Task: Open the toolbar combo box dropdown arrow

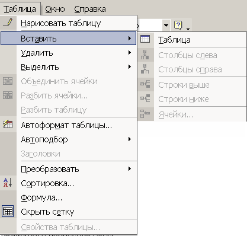Action: coord(166,25)
